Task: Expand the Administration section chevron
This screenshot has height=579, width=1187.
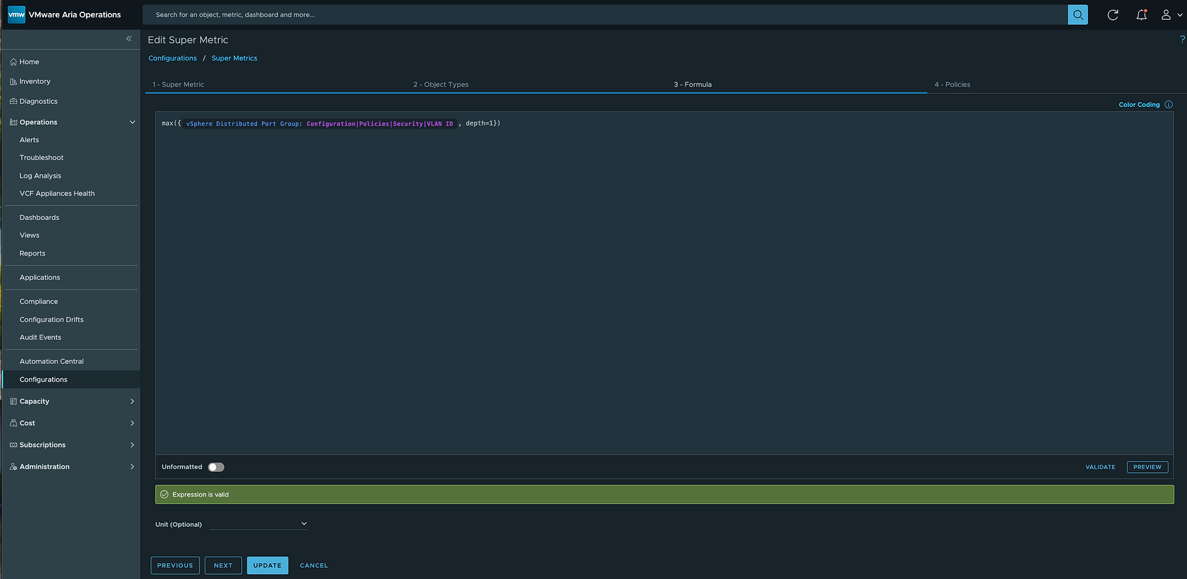Action: pyautogui.click(x=132, y=467)
